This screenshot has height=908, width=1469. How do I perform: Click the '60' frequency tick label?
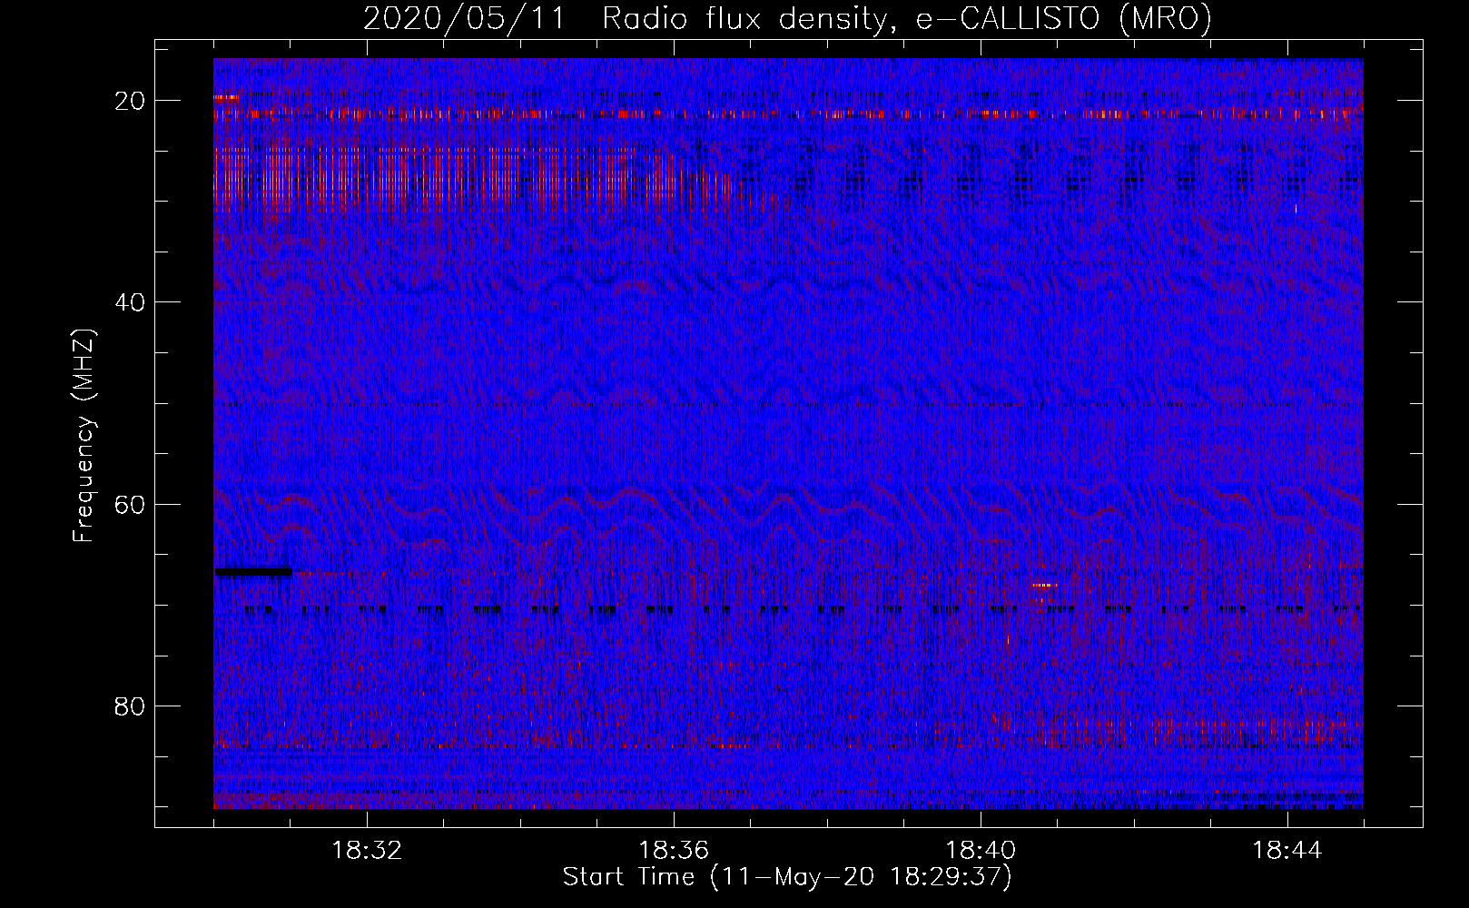pyautogui.click(x=130, y=504)
